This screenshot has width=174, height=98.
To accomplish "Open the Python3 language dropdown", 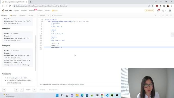I will coord(44,15).
